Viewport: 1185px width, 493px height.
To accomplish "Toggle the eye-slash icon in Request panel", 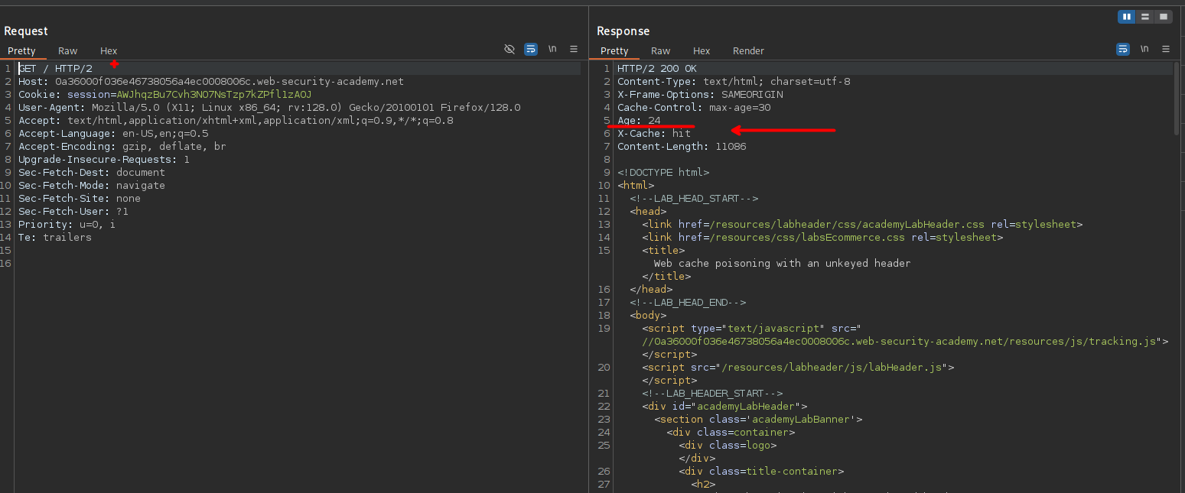I will pyautogui.click(x=509, y=49).
